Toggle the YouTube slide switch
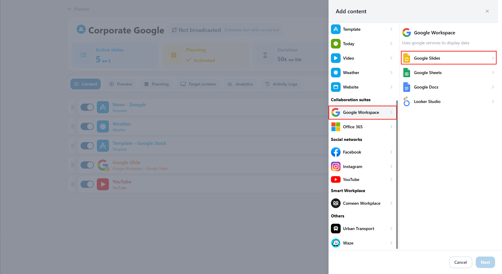 click(x=87, y=184)
